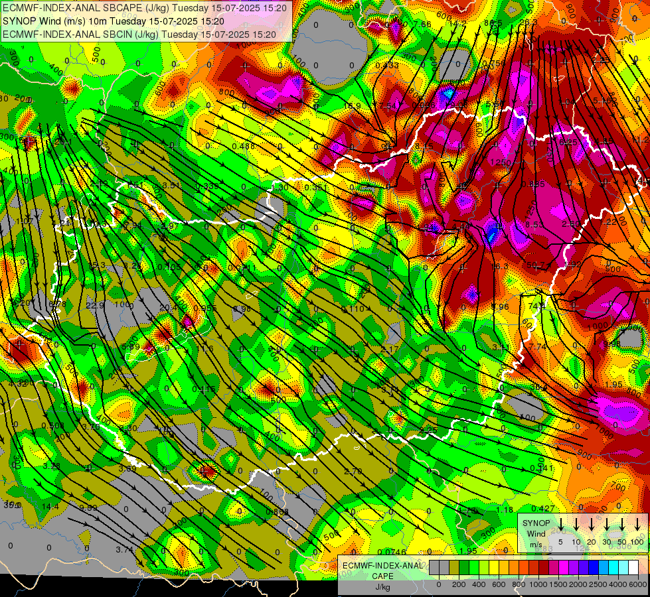Click the map value '0.508'
This screenshot has width=650, height=597.
pyautogui.click(x=52, y=425)
